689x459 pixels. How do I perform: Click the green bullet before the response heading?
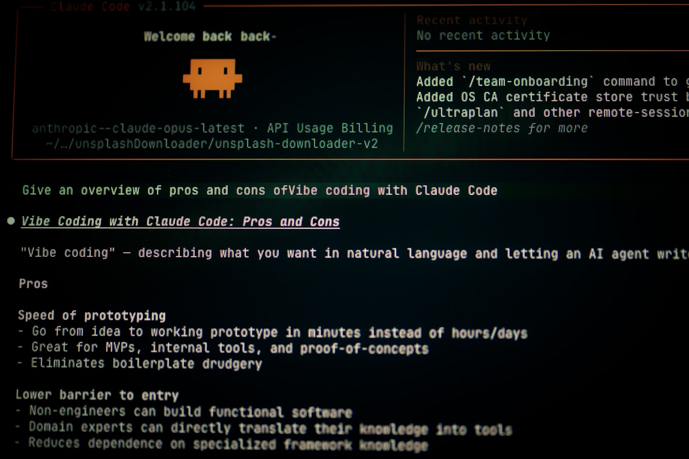[11, 221]
